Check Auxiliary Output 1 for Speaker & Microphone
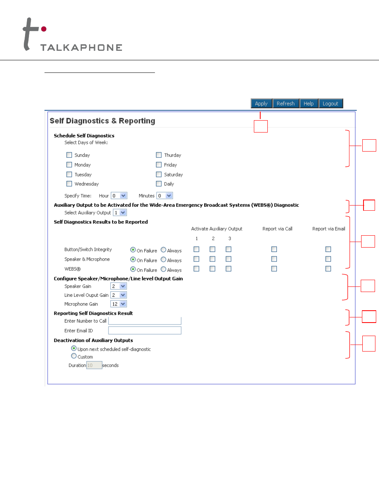 pyautogui.click(x=196, y=259)
